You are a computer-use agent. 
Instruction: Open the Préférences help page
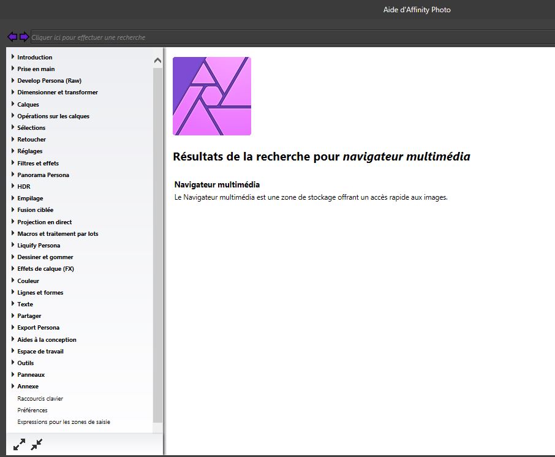(x=32, y=410)
